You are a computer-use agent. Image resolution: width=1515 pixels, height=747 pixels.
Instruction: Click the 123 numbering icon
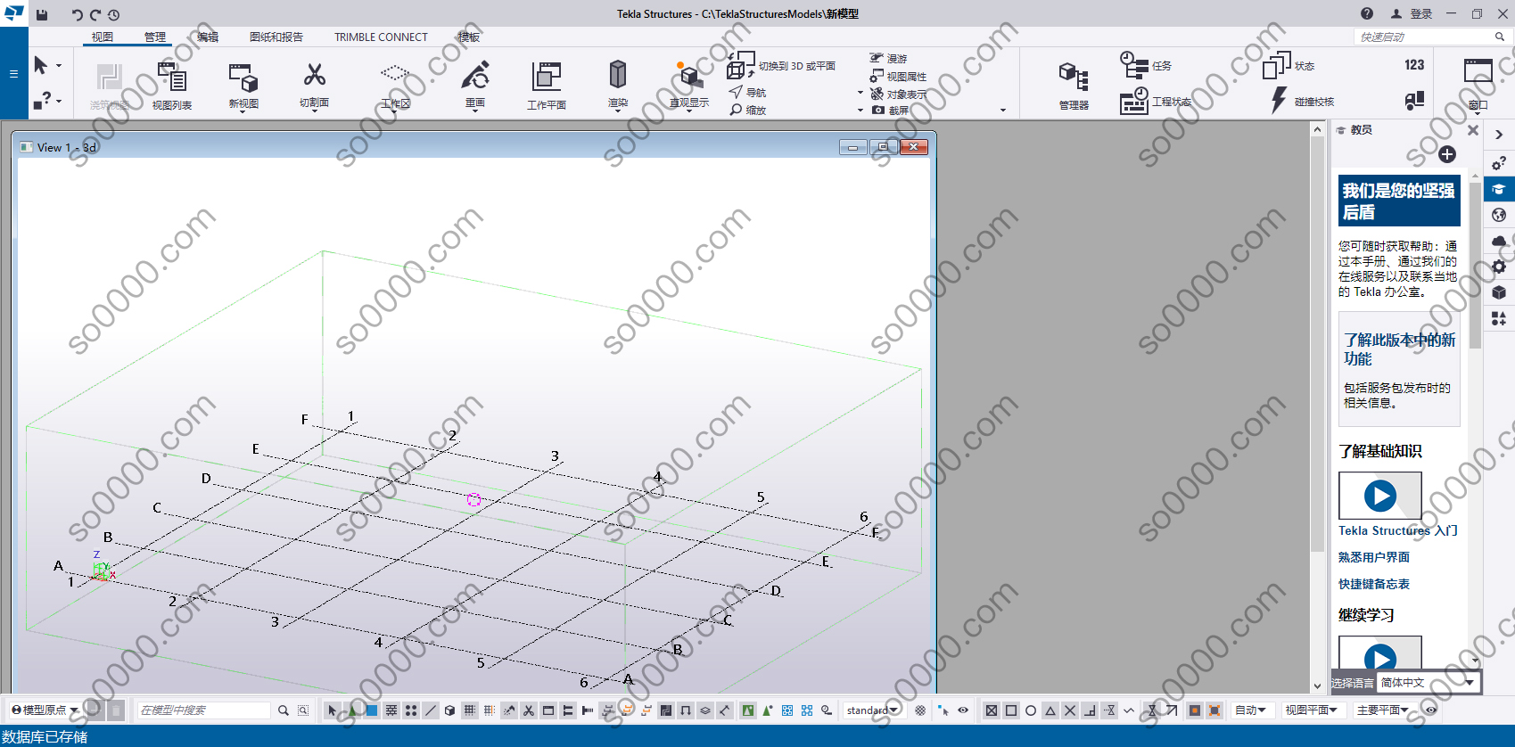pos(1414,65)
